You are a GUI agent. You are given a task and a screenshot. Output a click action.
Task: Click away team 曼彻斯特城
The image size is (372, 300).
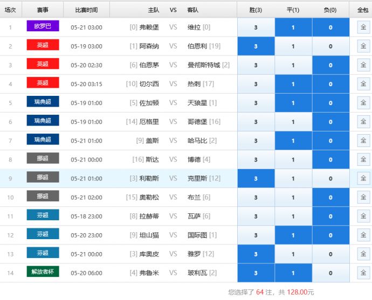coord(204,65)
